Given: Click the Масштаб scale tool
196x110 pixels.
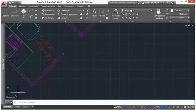Looking at the screenshot, I should point(63,18).
